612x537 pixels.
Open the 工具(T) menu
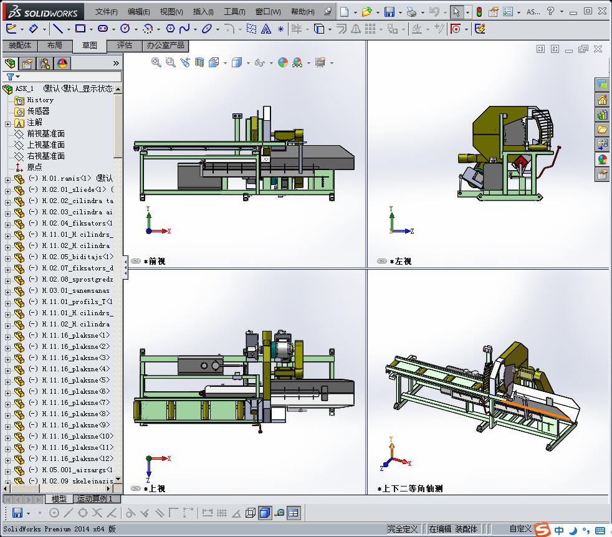(234, 12)
